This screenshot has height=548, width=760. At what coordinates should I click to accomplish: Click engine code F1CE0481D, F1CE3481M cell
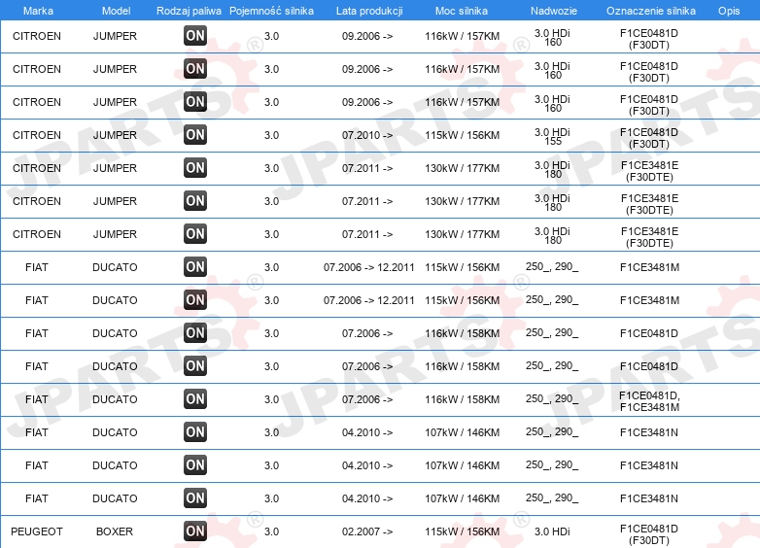pos(649,401)
